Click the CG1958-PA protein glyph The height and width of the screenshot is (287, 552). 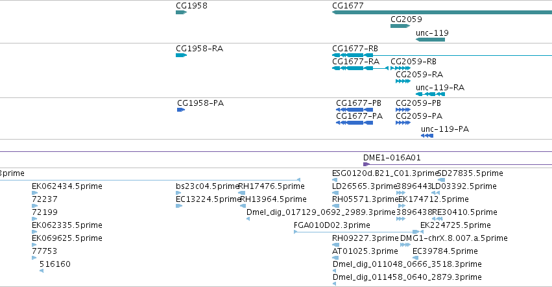180,110
